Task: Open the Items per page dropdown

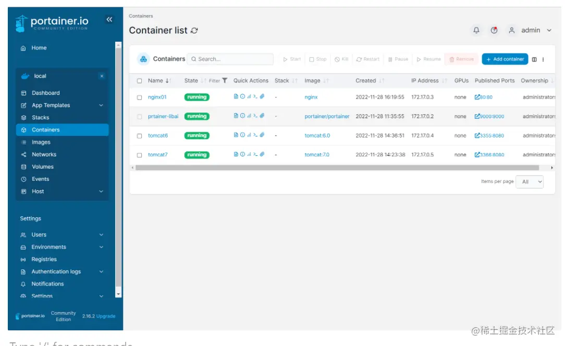Action: [x=530, y=182]
